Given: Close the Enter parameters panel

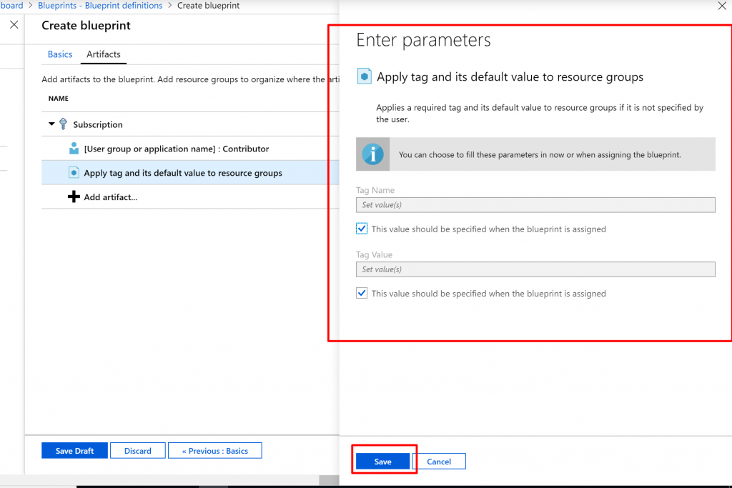Looking at the screenshot, I should coord(721,6).
